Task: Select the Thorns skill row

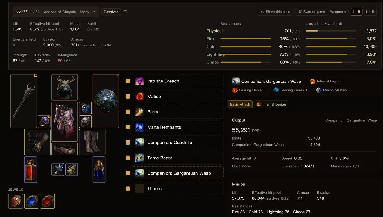Action: click(x=177, y=189)
